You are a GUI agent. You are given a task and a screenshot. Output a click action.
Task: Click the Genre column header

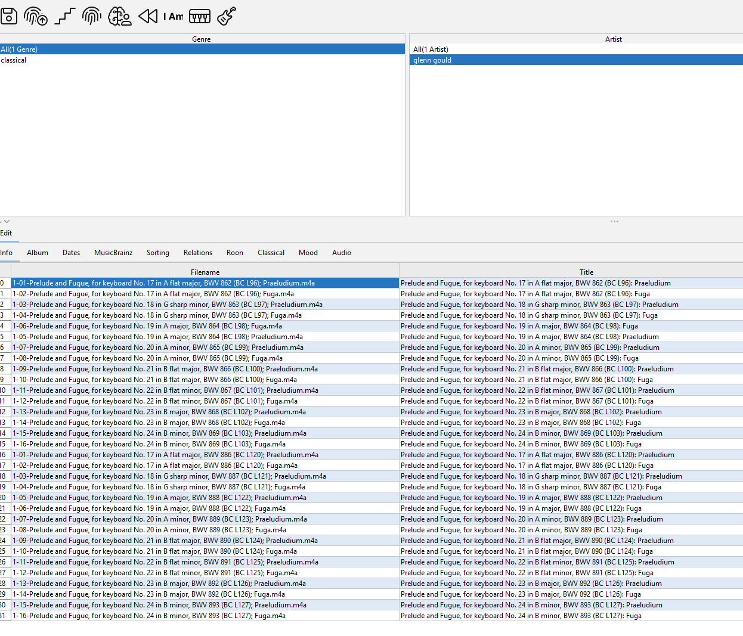[202, 39]
